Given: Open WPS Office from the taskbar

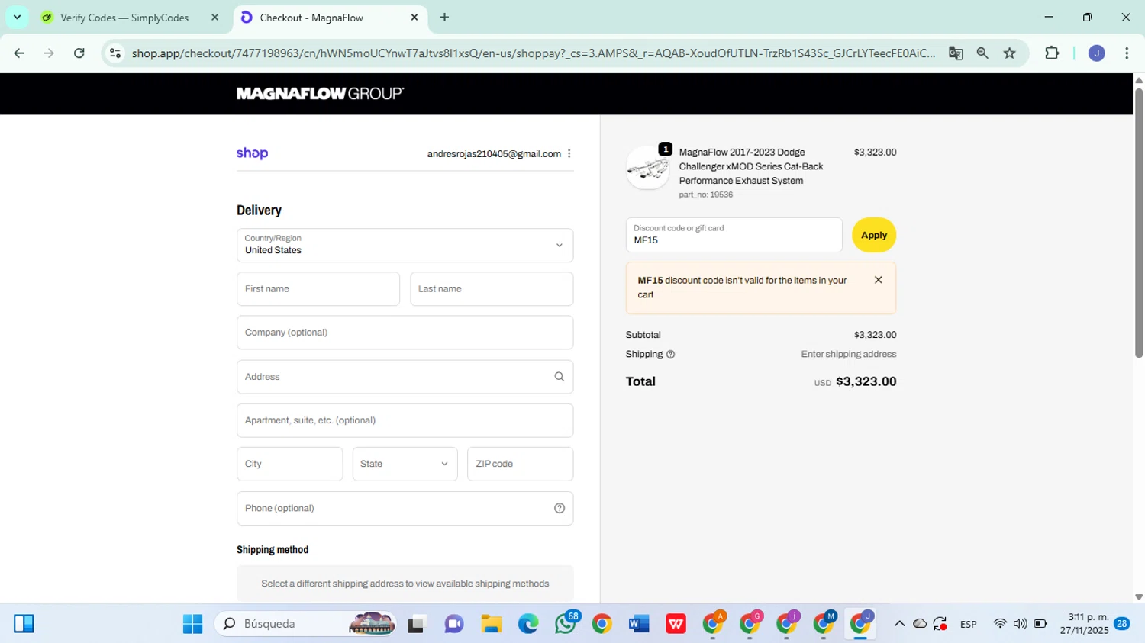Looking at the screenshot, I should click(x=676, y=624).
